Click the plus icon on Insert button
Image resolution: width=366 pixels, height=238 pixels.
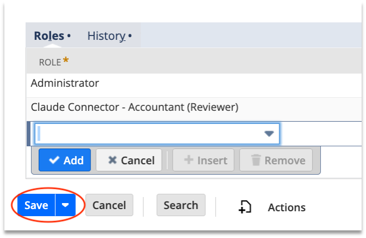[188, 160]
